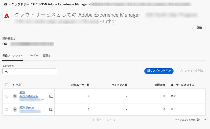This screenshot has height=129, width=210.
Task: Click the AEM Administrators profile avatar icon
Action: tap(15, 96)
